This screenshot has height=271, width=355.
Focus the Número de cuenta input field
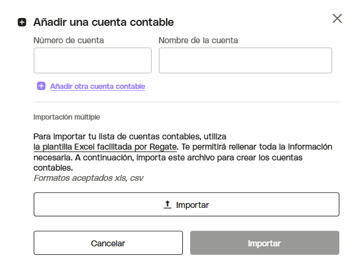[93, 60]
